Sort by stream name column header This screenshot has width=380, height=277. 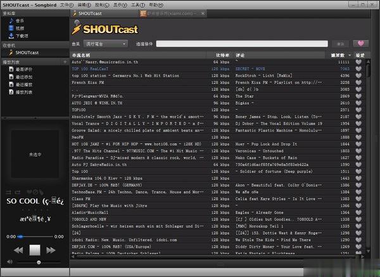[138, 55]
